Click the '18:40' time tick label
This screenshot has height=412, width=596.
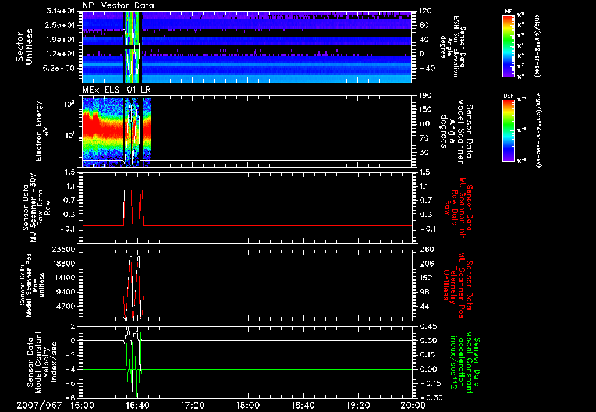click(303, 405)
